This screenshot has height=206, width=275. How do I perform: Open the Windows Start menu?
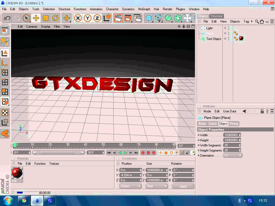point(7,201)
